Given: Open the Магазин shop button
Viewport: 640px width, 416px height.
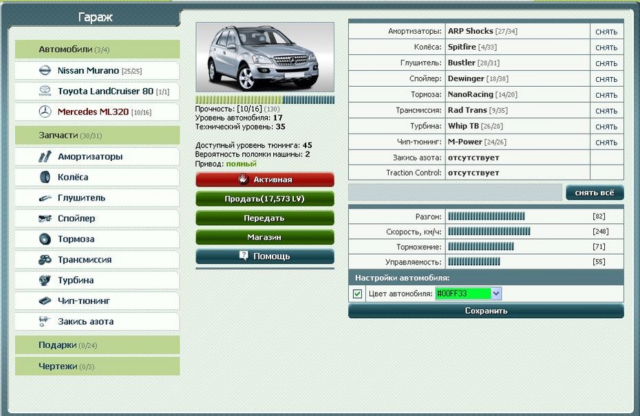Looking at the screenshot, I should (265, 237).
